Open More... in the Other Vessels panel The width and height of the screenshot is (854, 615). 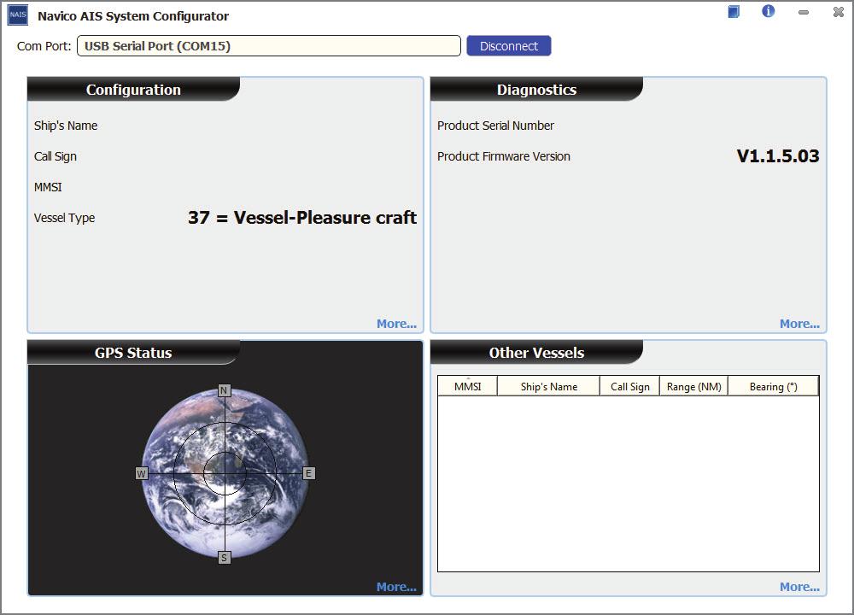pyautogui.click(x=799, y=587)
